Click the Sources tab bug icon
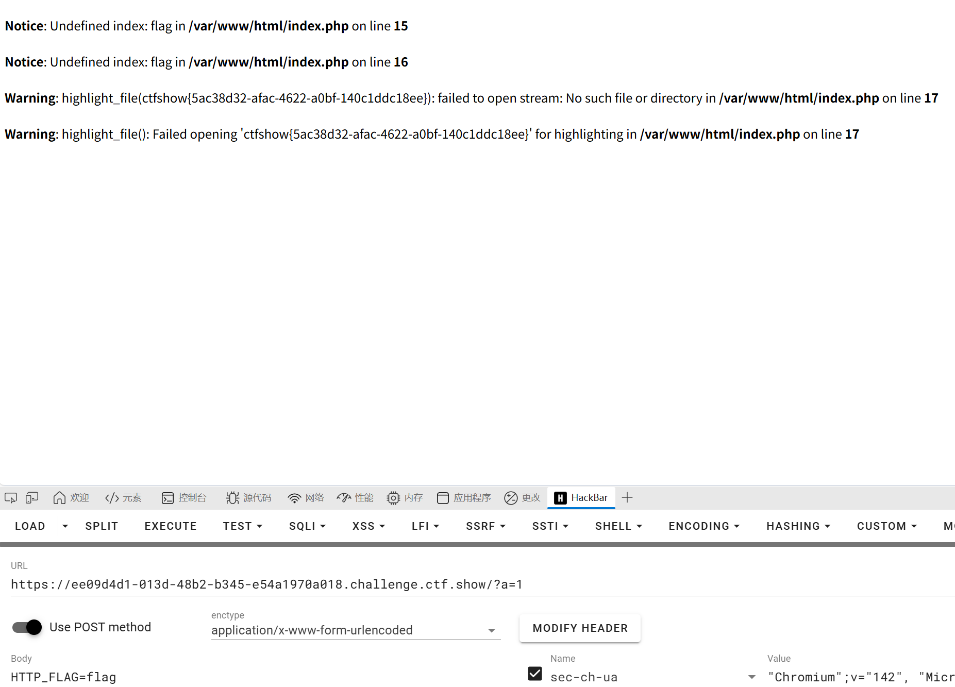Viewport: 955px width, 687px height. pos(232,498)
